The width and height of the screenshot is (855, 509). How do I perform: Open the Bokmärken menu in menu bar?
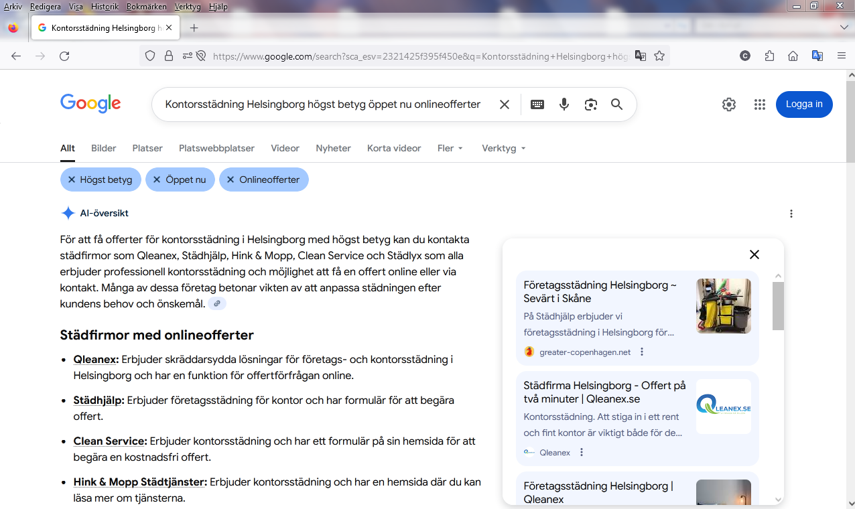pos(146,7)
